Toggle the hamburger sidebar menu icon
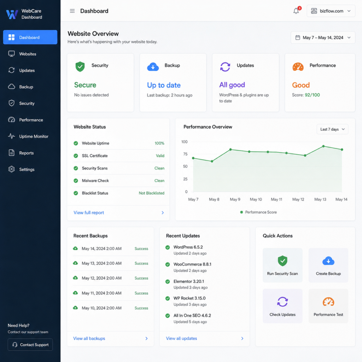The image size is (362, 362). [x=72, y=11]
